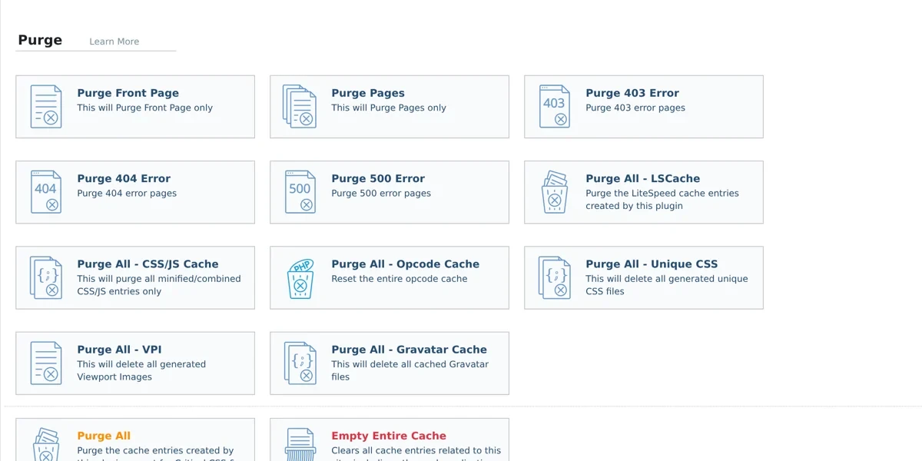Click "delete all generated Viewport Images" text
Viewport: 922px width, 461px height.
coord(141,370)
